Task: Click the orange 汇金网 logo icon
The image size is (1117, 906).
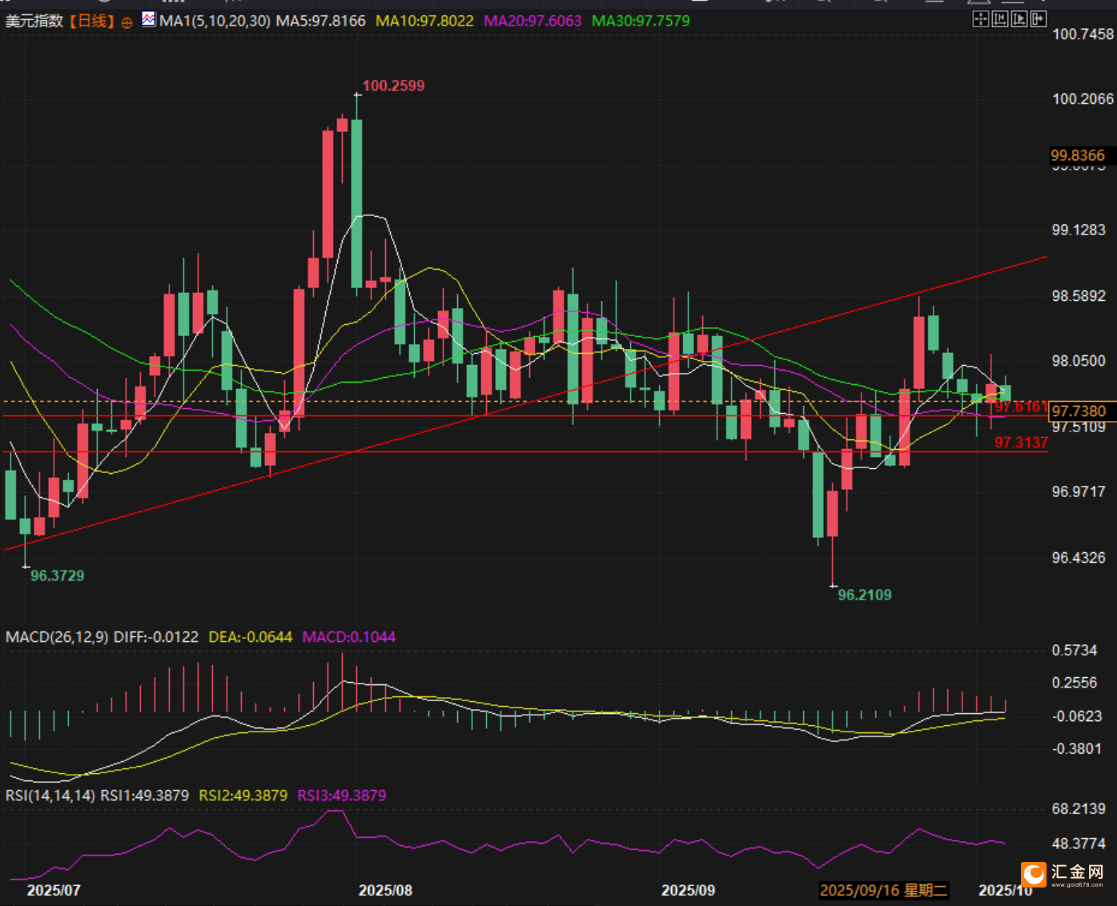Action: (1034, 874)
